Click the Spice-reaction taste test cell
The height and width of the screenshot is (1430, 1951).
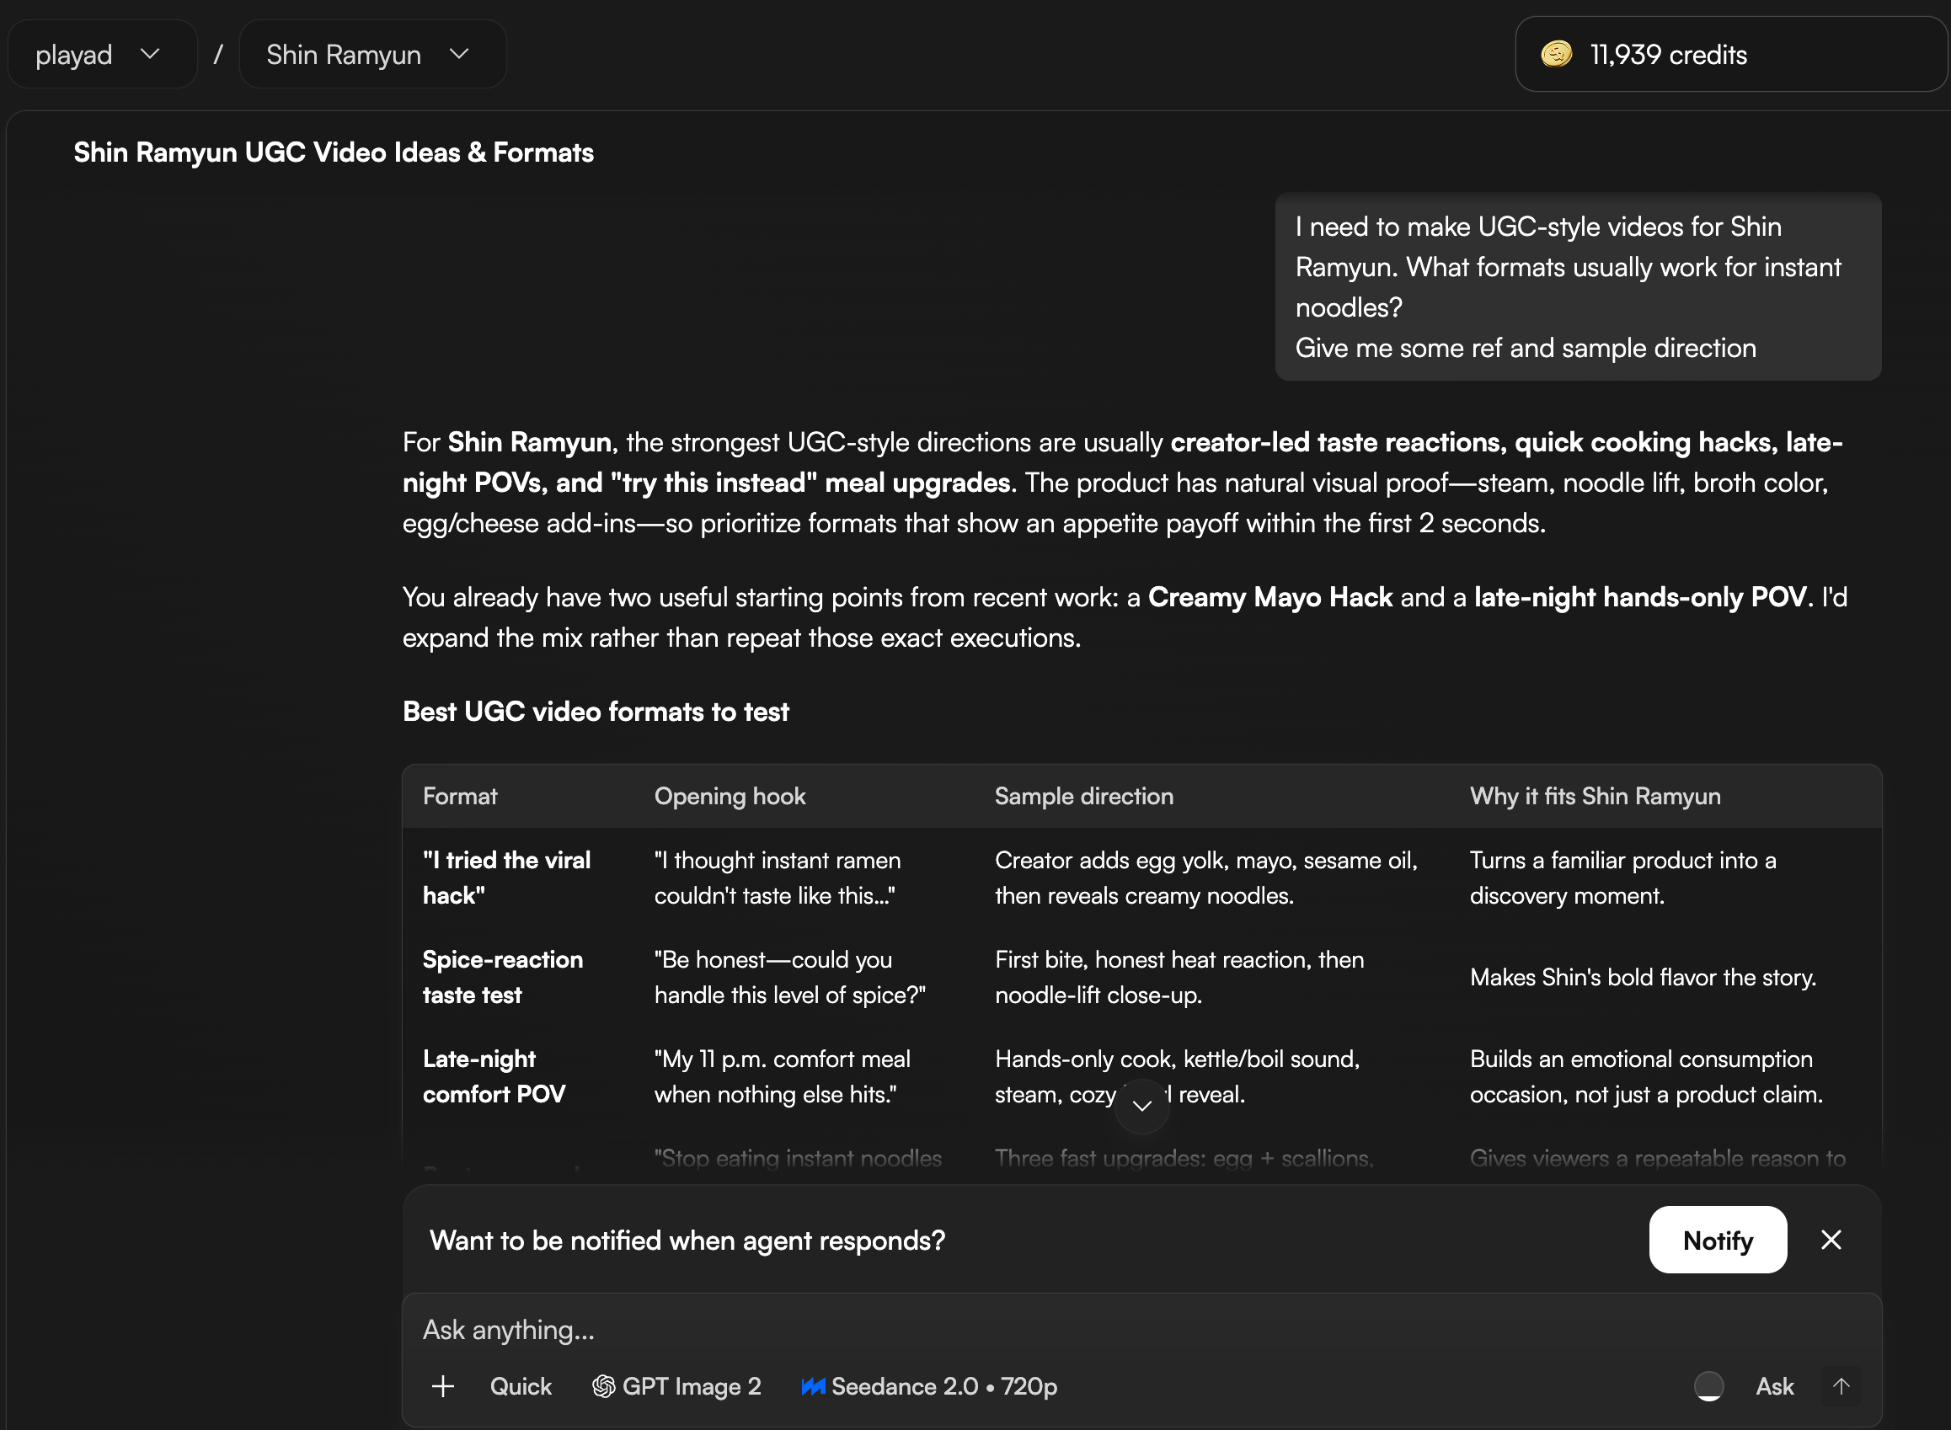pos(502,977)
